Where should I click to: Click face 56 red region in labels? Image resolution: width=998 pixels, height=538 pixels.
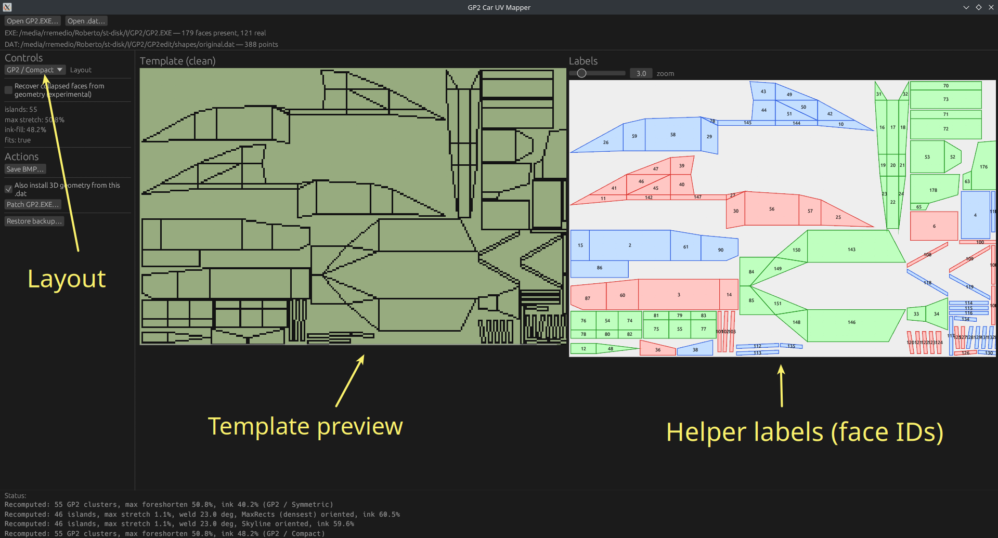772,209
